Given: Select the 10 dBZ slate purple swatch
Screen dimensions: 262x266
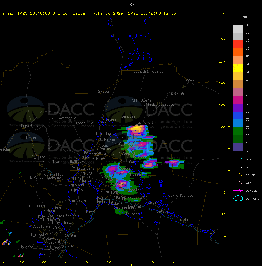Looking at the screenshot, I should 238,147.
